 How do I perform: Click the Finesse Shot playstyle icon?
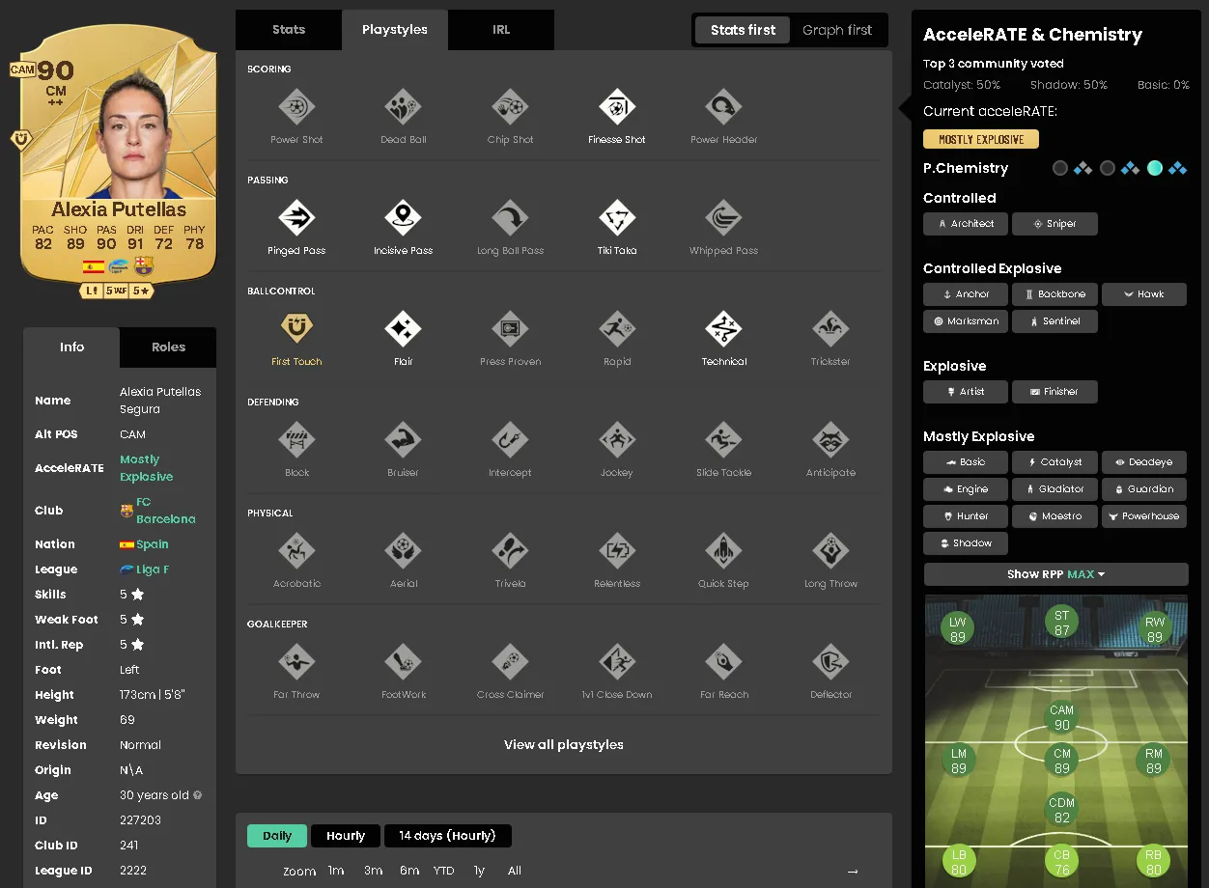click(x=617, y=107)
